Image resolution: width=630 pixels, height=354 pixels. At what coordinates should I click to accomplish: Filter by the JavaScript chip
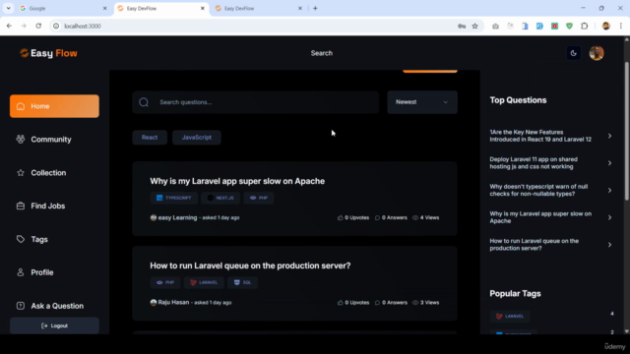197,138
